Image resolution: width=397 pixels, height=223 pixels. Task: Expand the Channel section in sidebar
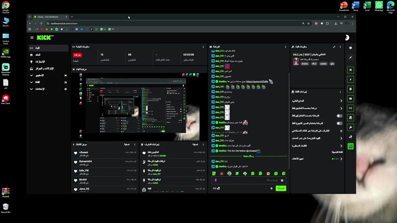(31, 82)
